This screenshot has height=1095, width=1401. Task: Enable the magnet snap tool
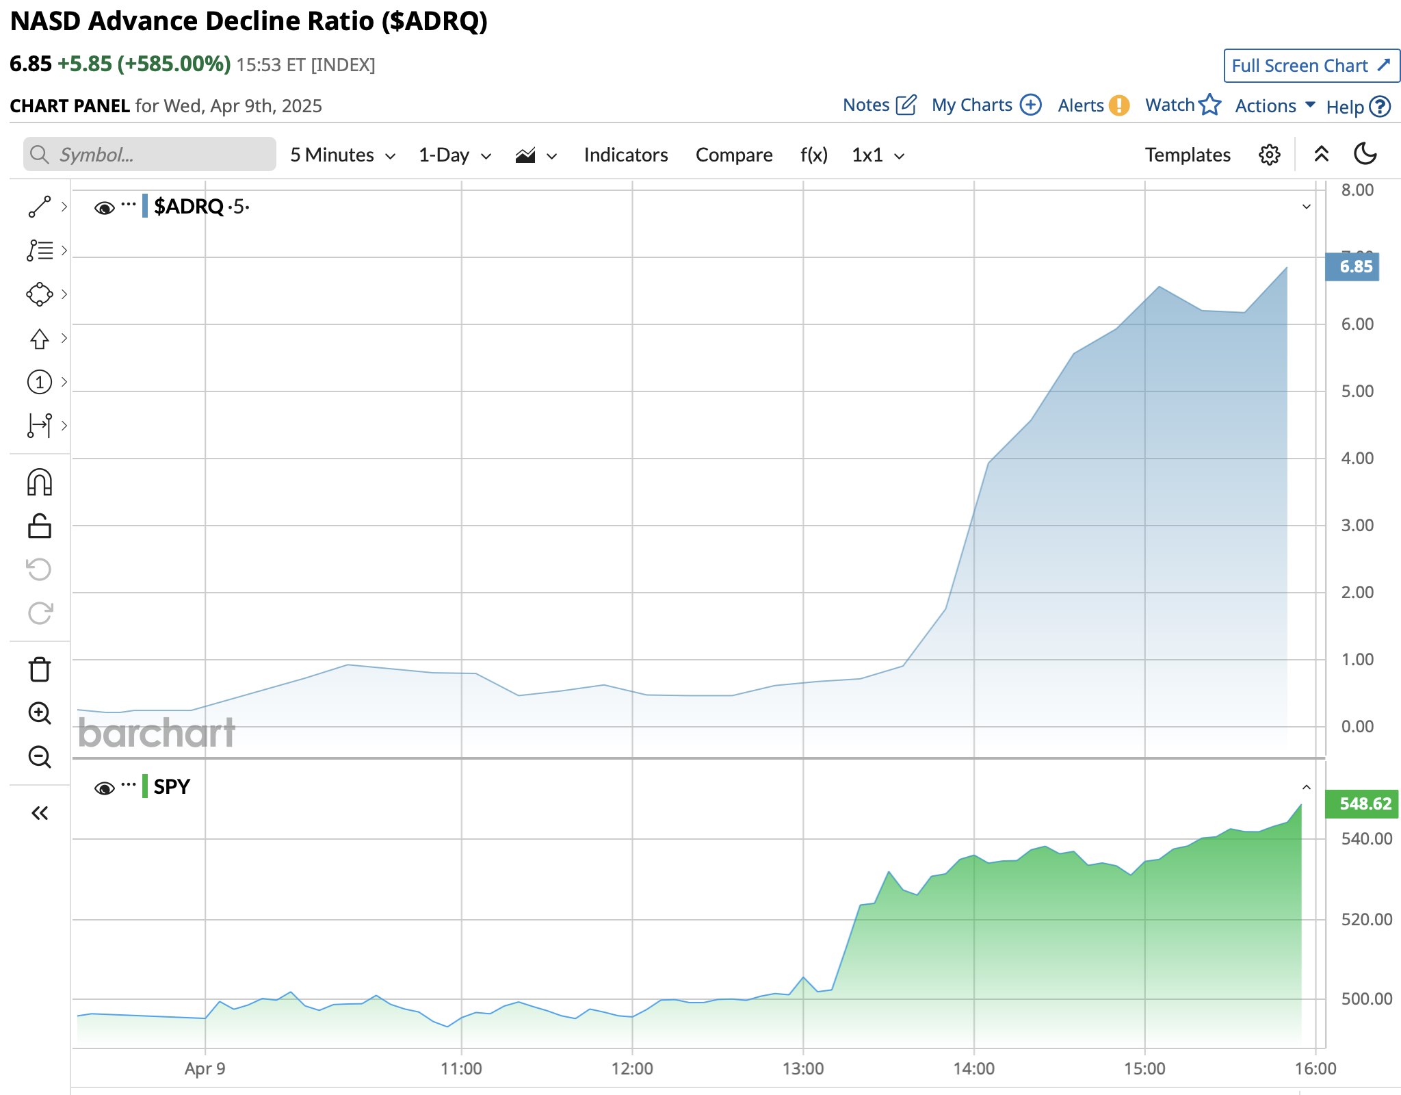39,482
